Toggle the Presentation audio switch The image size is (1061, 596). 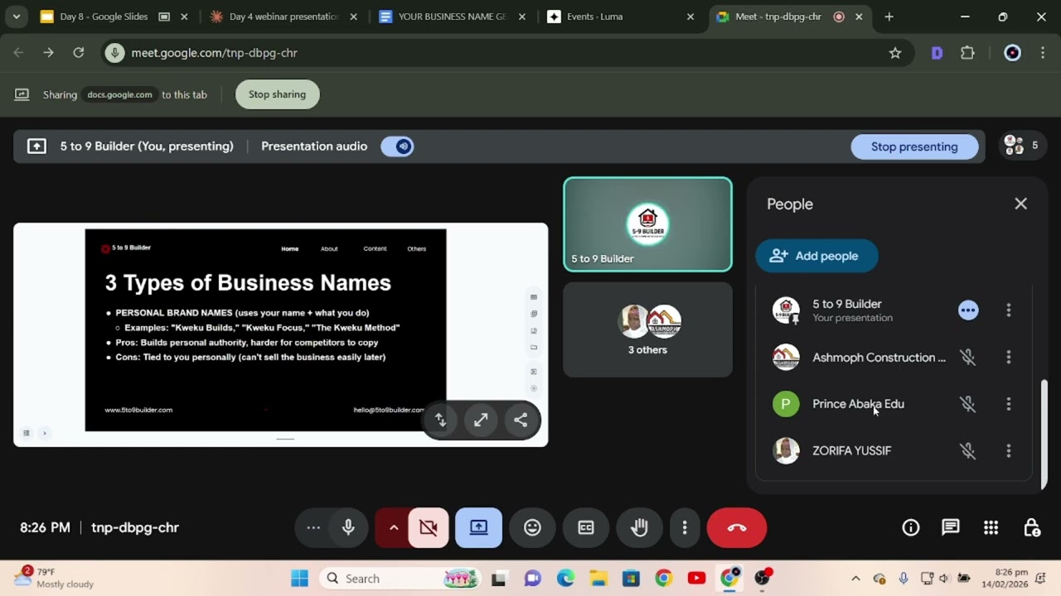[x=398, y=147]
